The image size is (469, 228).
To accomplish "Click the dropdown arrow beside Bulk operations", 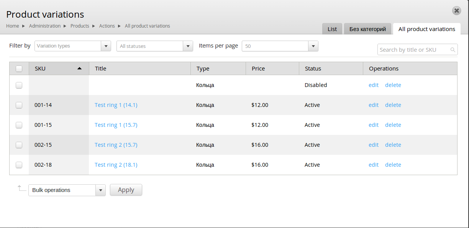I will pos(100,190).
